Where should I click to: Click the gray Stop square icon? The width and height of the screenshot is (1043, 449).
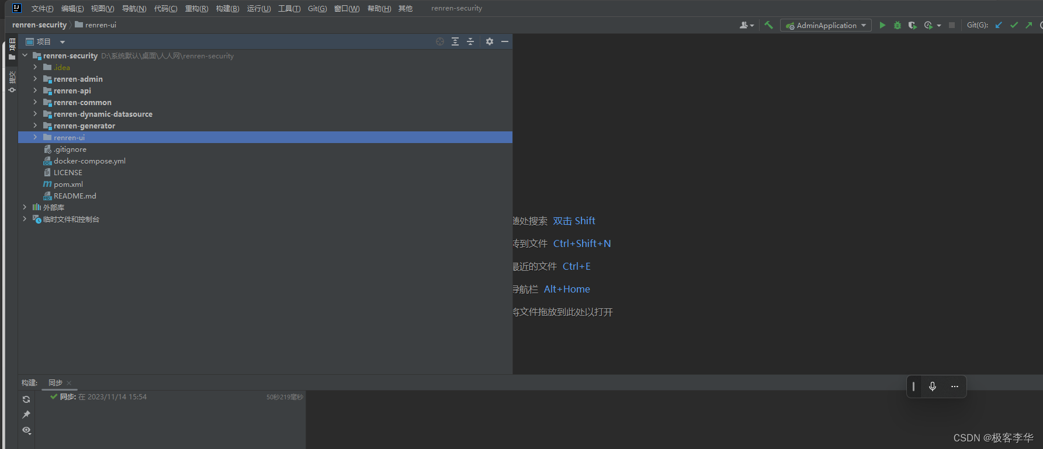[952, 25]
